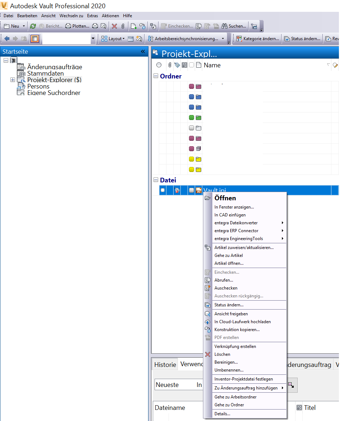Toggle the checkbox in the column header row
Image resolution: width=340 pixels, height=421 pixels.
tap(192, 65)
